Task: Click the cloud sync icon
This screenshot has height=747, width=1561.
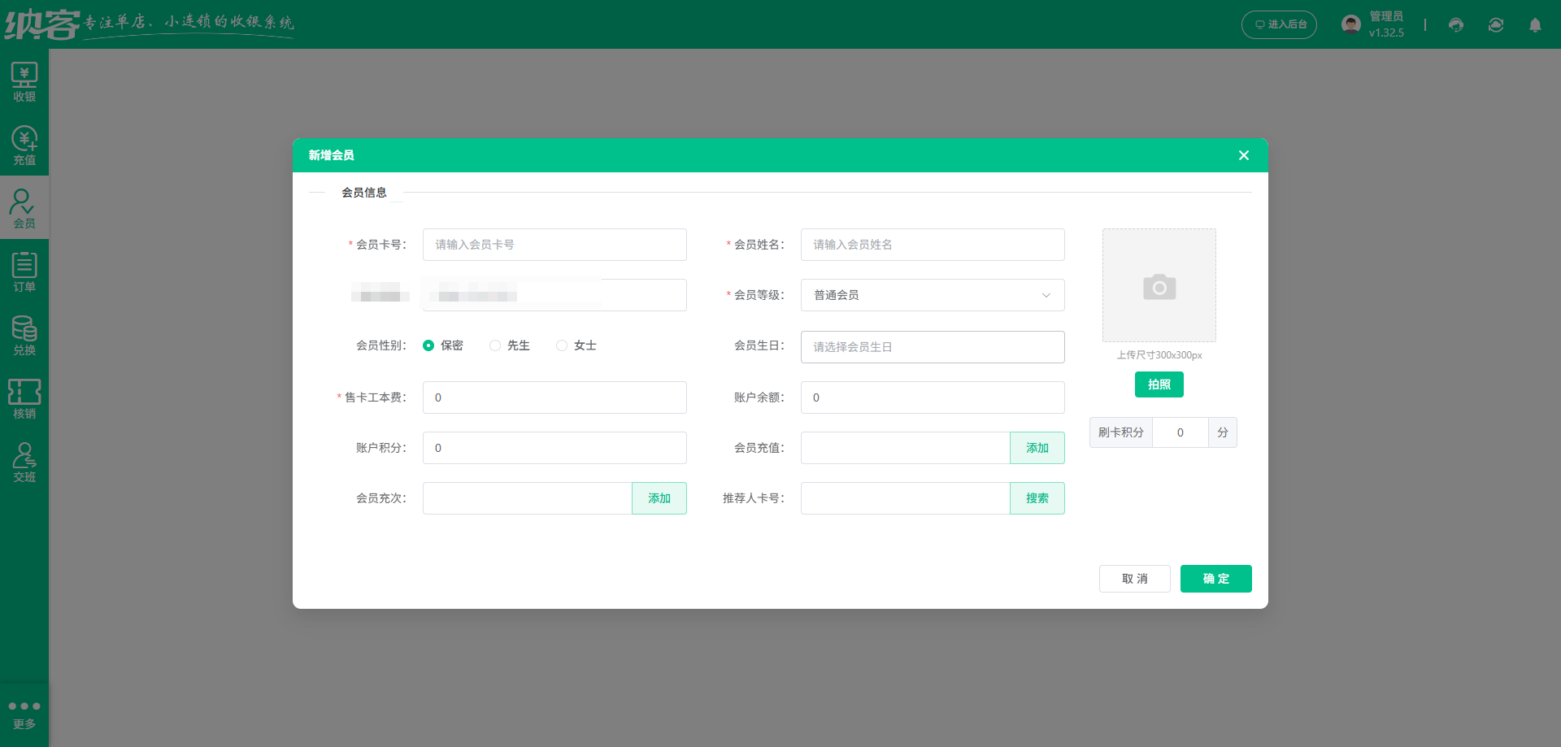Action: click(1495, 24)
